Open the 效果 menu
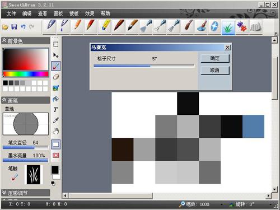This screenshot has height=210, width=280. [x=90, y=13]
